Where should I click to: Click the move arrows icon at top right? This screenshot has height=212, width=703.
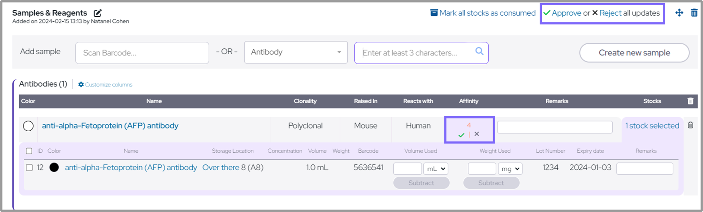tap(679, 13)
